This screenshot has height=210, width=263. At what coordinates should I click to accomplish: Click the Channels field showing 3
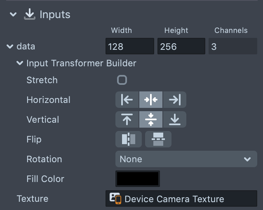pos(232,47)
